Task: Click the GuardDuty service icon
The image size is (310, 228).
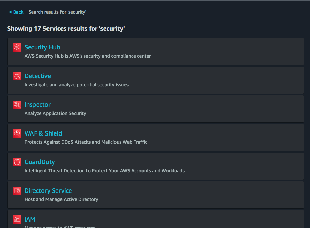Action: (x=17, y=162)
